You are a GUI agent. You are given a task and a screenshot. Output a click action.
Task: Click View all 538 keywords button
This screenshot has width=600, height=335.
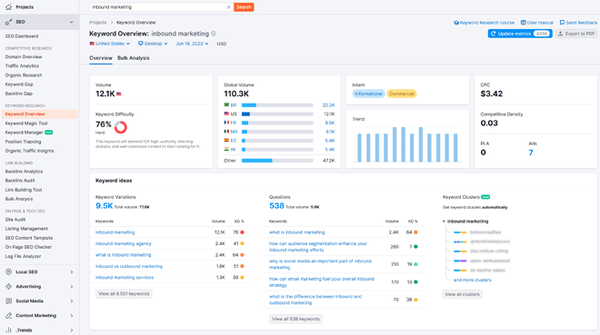point(295,319)
